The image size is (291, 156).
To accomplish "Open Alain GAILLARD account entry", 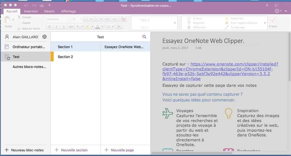I will (22, 37).
